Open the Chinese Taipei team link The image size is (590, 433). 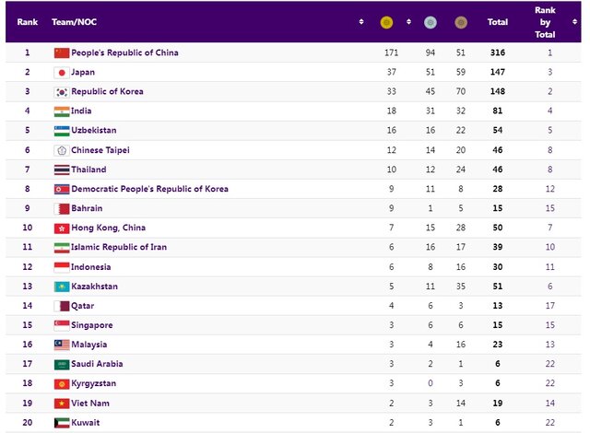coord(100,150)
